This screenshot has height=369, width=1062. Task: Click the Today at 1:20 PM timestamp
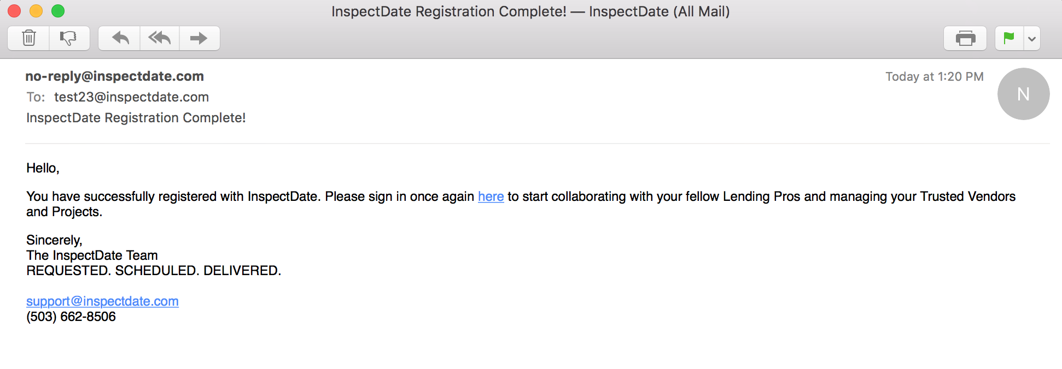(934, 77)
